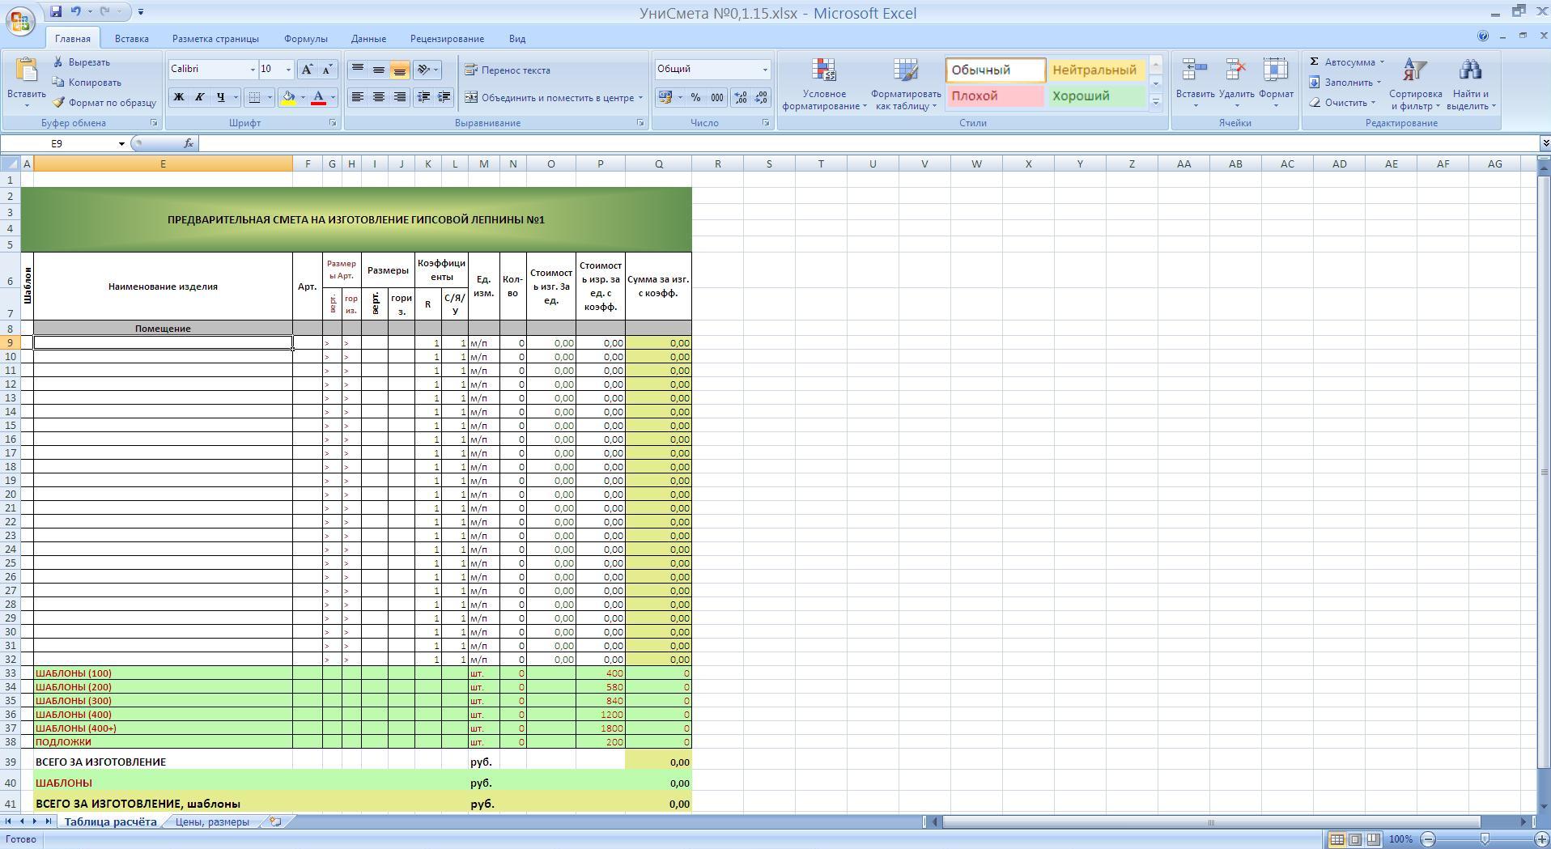This screenshot has height=849, width=1551.
Task: Align text left
Action: pyautogui.click(x=357, y=97)
